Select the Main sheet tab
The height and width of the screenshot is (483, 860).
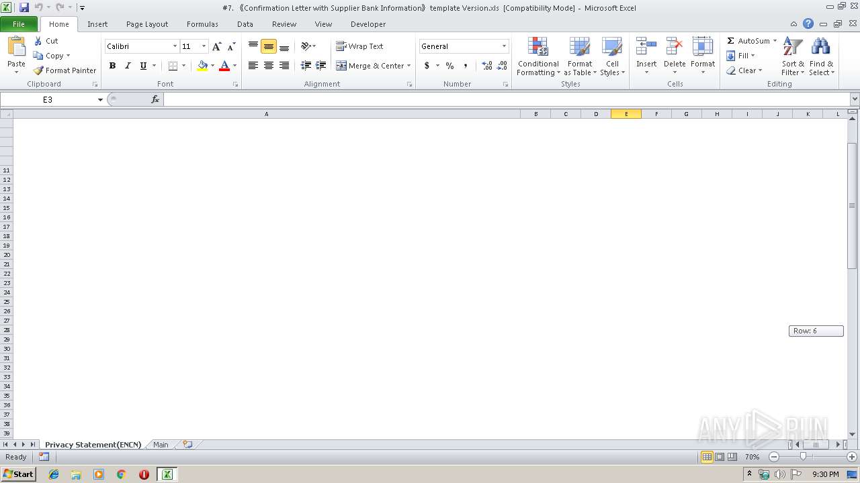click(x=161, y=445)
